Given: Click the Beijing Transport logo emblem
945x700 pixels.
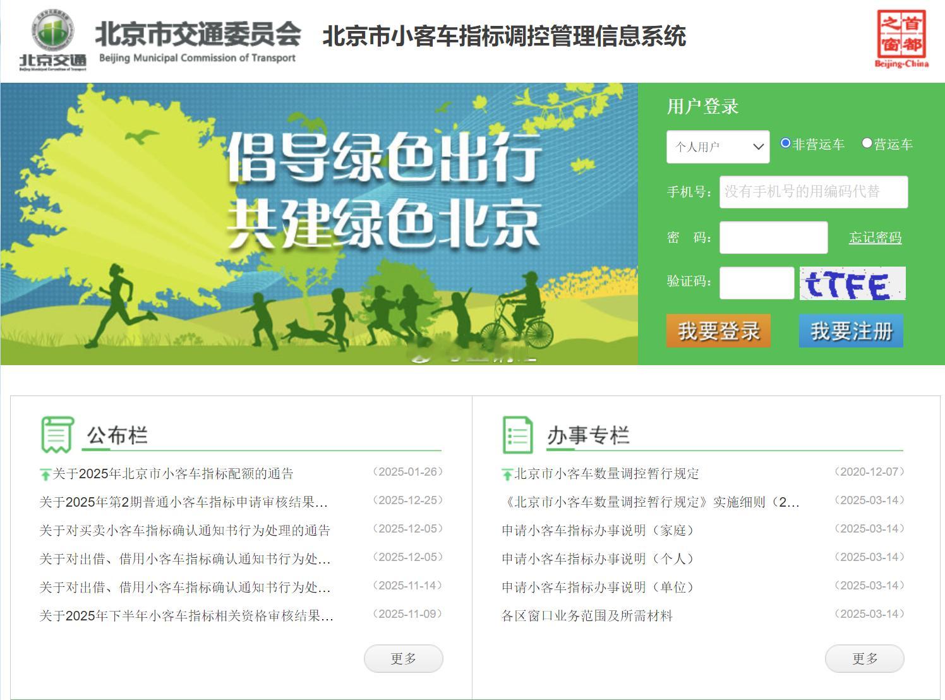Looking at the screenshot, I should point(53,39).
